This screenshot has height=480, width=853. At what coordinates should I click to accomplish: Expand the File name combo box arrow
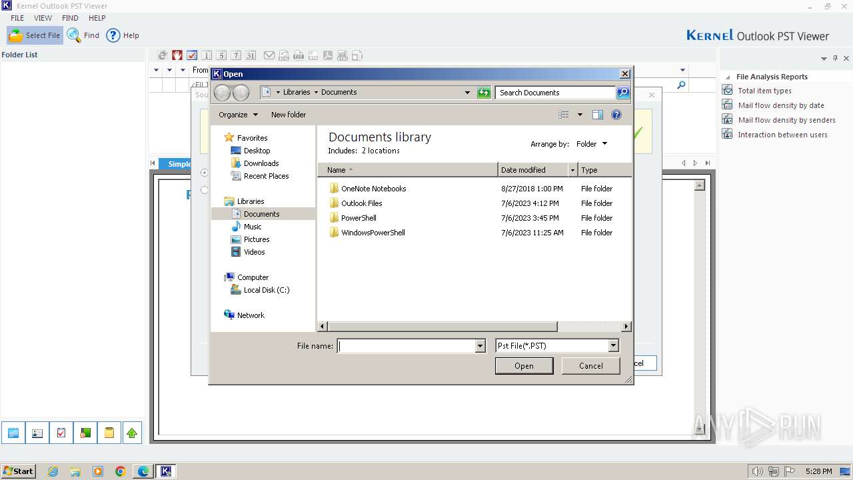[480, 346]
